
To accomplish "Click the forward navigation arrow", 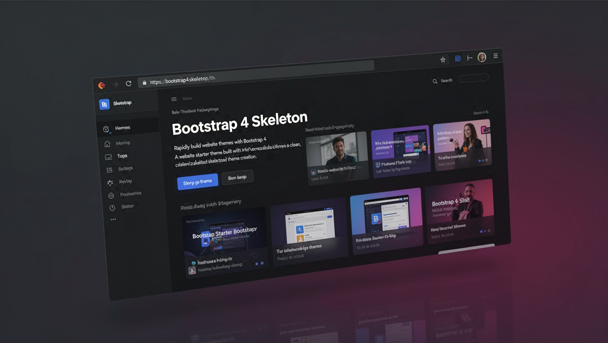I will (115, 84).
